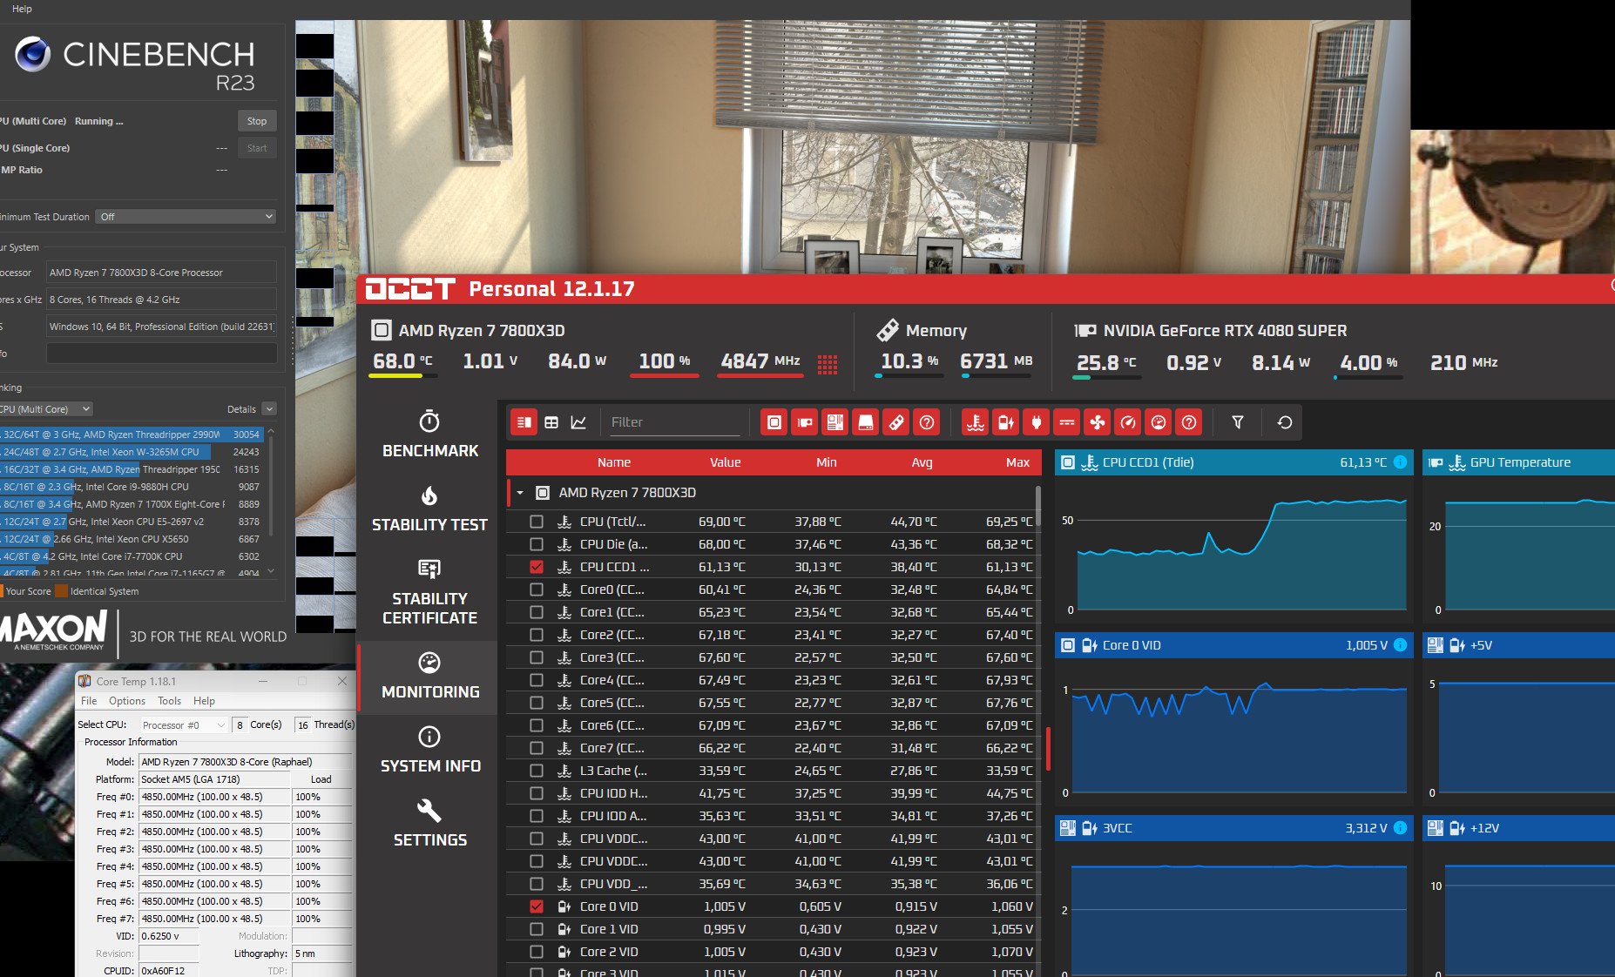This screenshot has width=1615, height=977.
Task: Toggle the frequency gauge sensor filter
Action: coord(1128,422)
